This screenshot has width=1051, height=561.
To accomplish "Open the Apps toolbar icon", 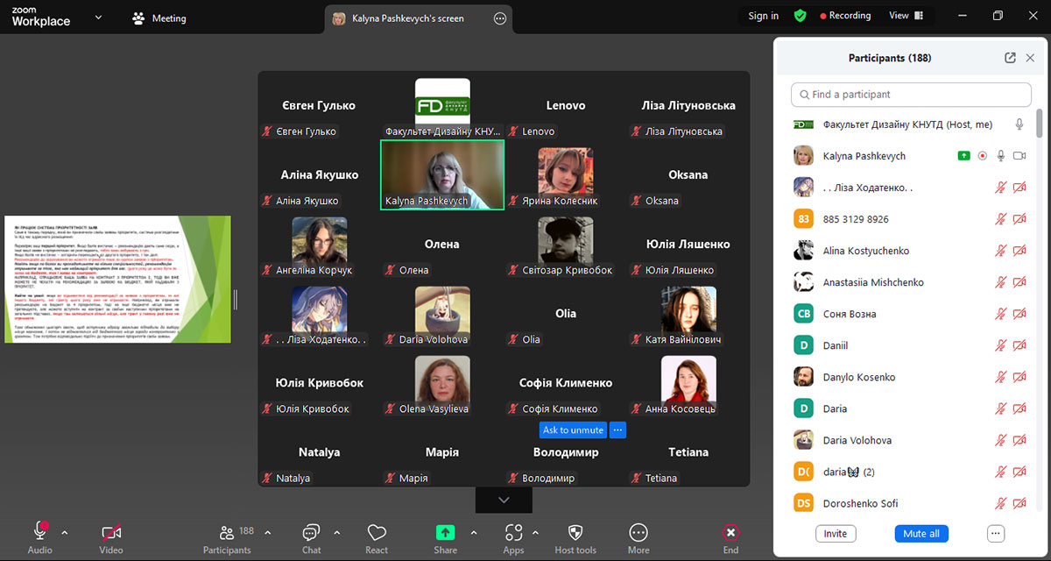I will tap(514, 532).
